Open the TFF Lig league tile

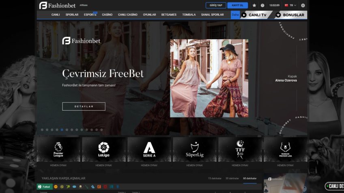click(240, 149)
